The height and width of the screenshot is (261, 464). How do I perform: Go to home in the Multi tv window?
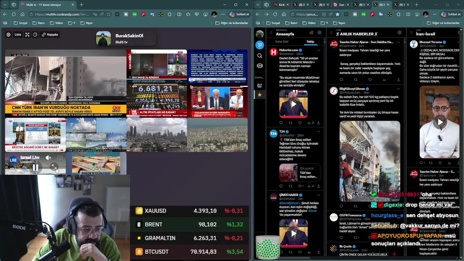(x=22, y=14)
